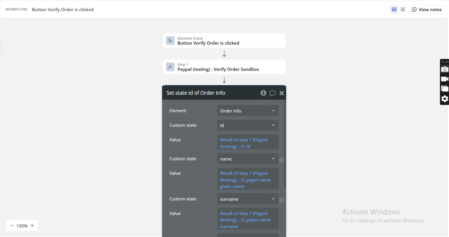This screenshot has width=449, height=237.
Task: Zoom in with the plus icon
Action: (x=32, y=226)
